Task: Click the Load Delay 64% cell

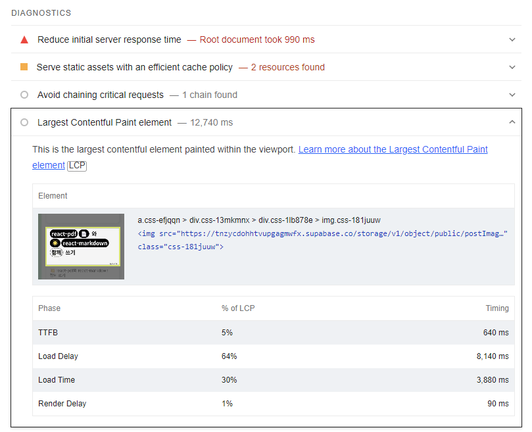Action: tap(229, 356)
